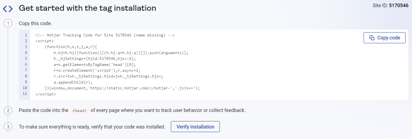This screenshot has height=139, width=412.
Task: Click the code brackets icon beside the heading
Action: pos(8,9)
